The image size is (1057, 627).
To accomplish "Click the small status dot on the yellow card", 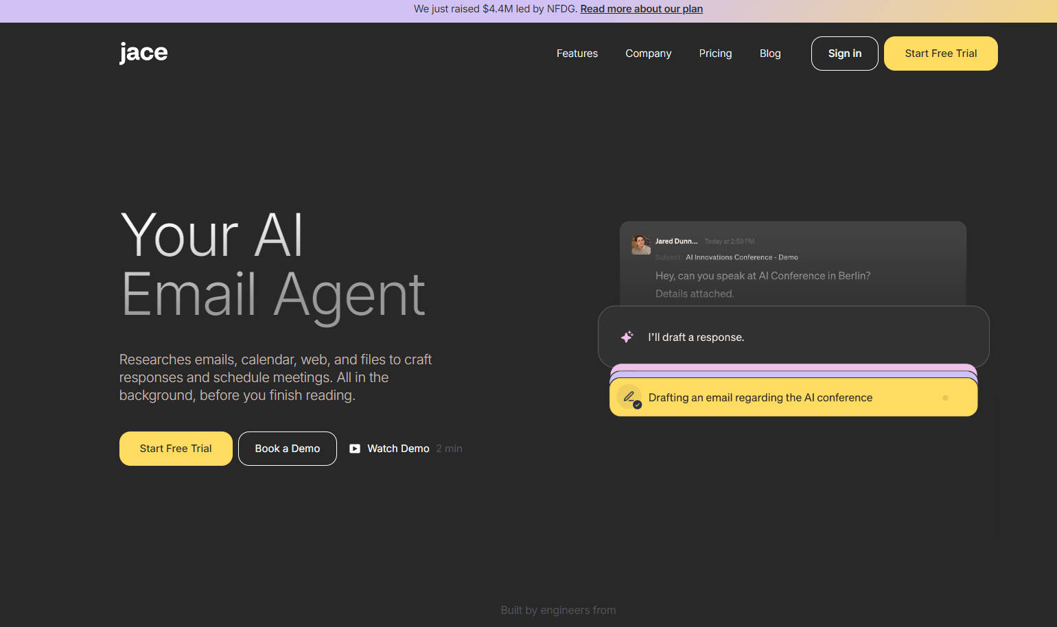I will point(945,398).
